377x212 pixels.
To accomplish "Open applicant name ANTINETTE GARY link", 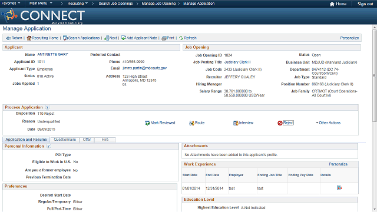I will (x=52, y=55).
